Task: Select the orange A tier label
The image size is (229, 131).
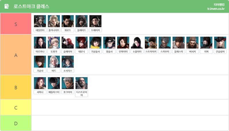Action: pos(16,55)
